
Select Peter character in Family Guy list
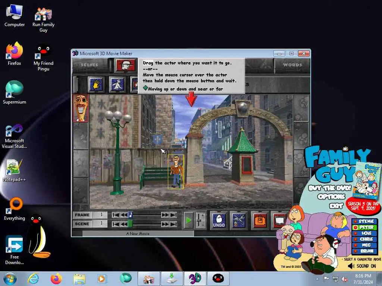click(365, 228)
